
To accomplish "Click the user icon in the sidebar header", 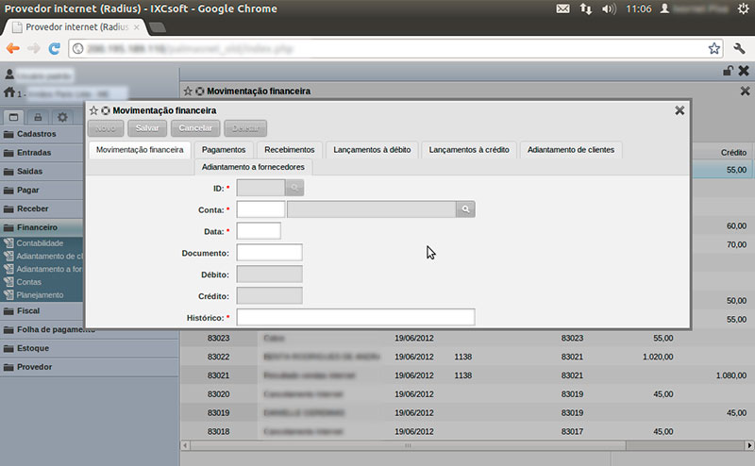I will (9, 75).
